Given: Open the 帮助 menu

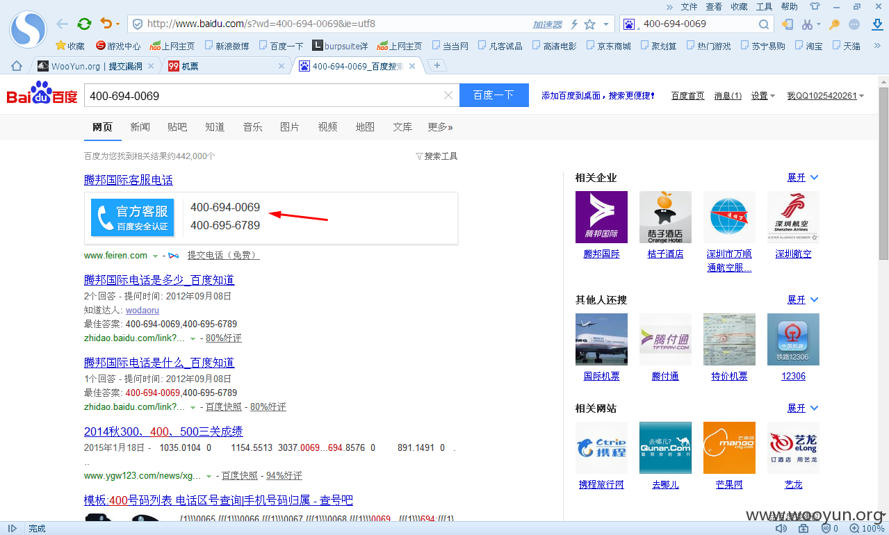Looking at the screenshot, I should (x=789, y=6).
